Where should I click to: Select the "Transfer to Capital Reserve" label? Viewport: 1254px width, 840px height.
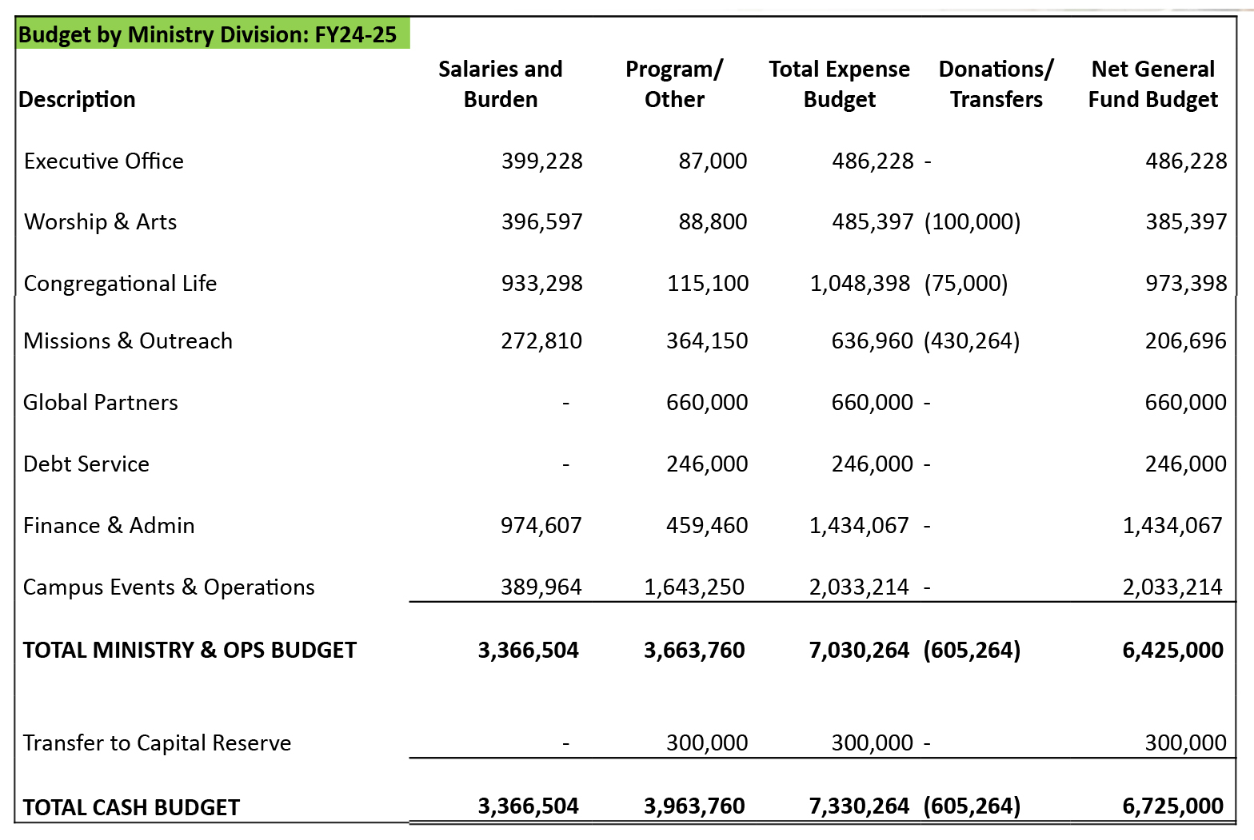click(x=157, y=743)
